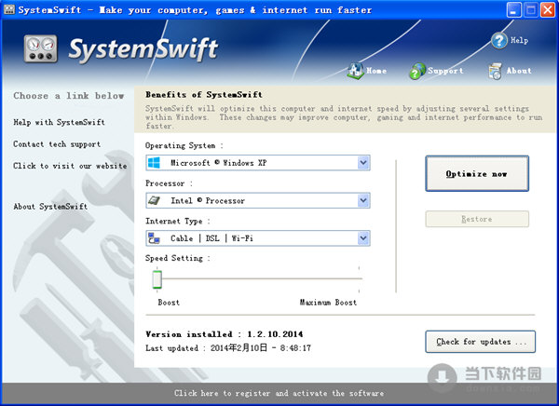Screen dimensions: 559x406
Task: Open the About tab label
Action: pyautogui.click(x=519, y=71)
